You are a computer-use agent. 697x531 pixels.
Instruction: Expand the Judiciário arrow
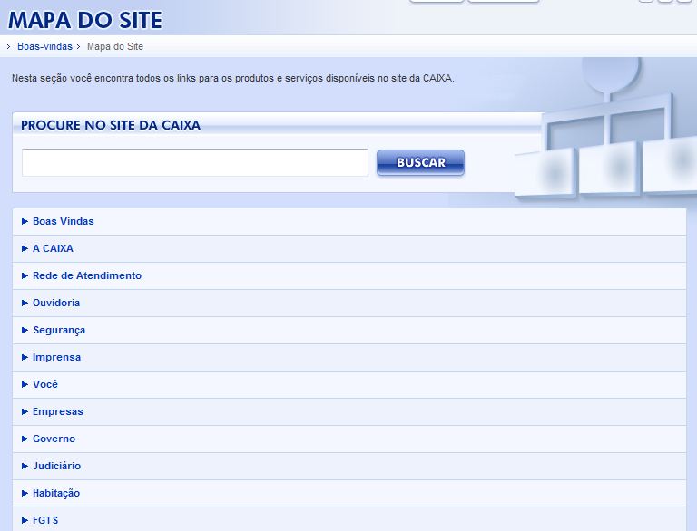25,466
